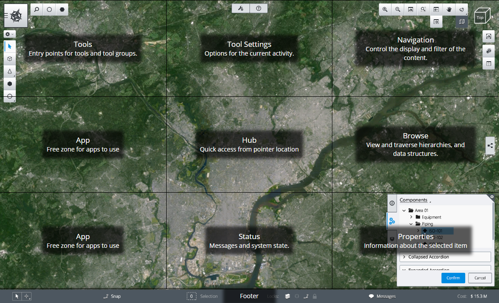Click the Top face of the view cube
The width and height of the screenshot is (499, 303).
click(480, 18)
